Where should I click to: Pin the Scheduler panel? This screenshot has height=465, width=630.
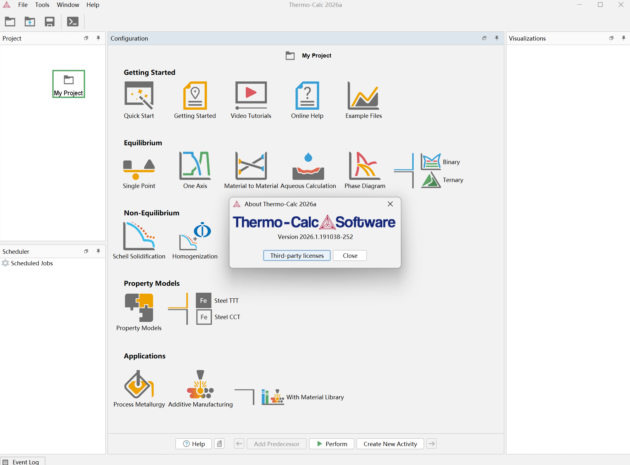(98, 251)
